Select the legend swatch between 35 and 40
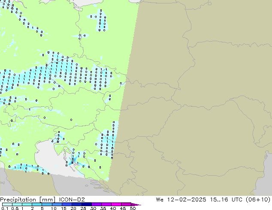This screenshot has width=272, height=210. pos(106,204)
